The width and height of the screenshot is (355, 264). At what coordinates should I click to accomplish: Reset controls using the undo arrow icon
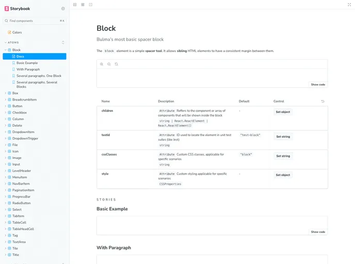coord(322,102)
